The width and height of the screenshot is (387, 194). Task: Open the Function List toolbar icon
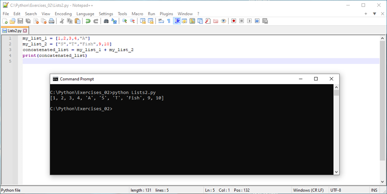tap(208, 21)
